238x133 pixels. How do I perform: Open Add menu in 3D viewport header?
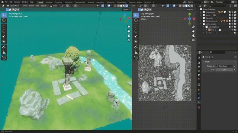(37, 6)
